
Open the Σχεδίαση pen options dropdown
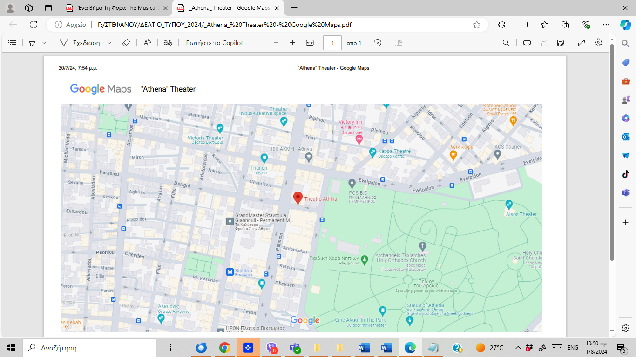109,43
